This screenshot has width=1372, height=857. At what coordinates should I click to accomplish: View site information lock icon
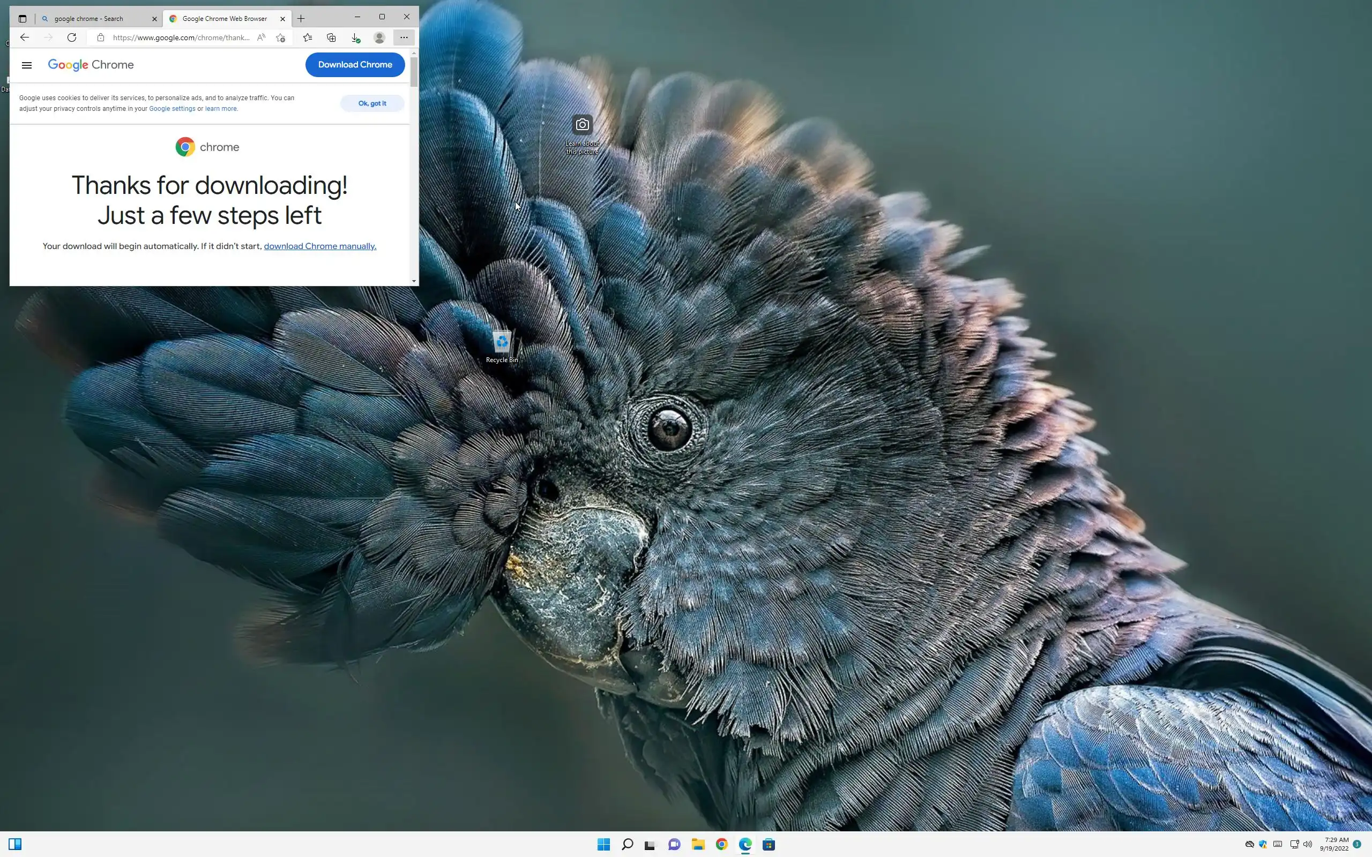pyautogui.click(x=100, y=37)
